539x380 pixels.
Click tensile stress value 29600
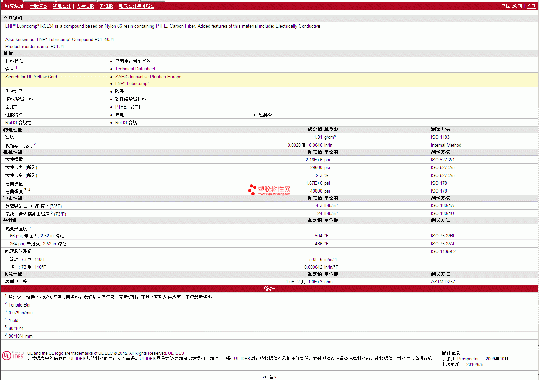[x=316, y=168]
